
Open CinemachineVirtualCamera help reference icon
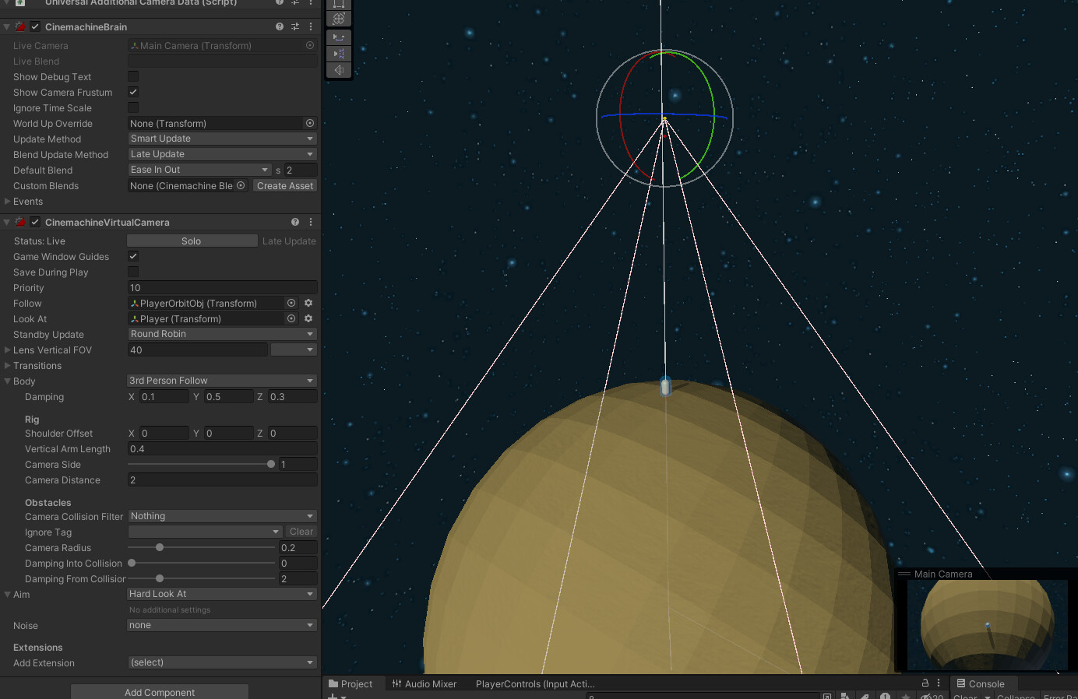click(x=295, y=222)
